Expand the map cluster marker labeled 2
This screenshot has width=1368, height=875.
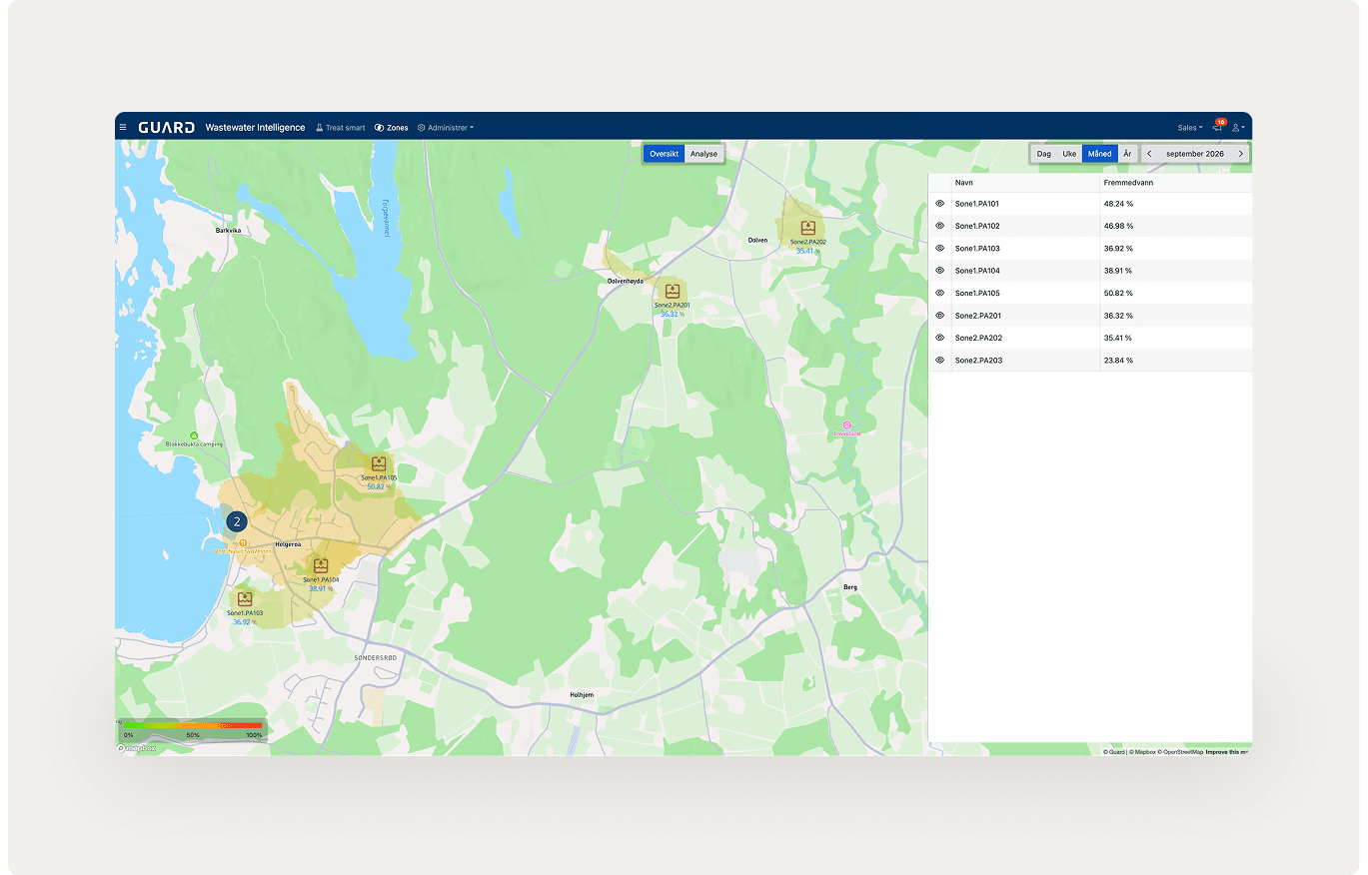pos(237,521)
